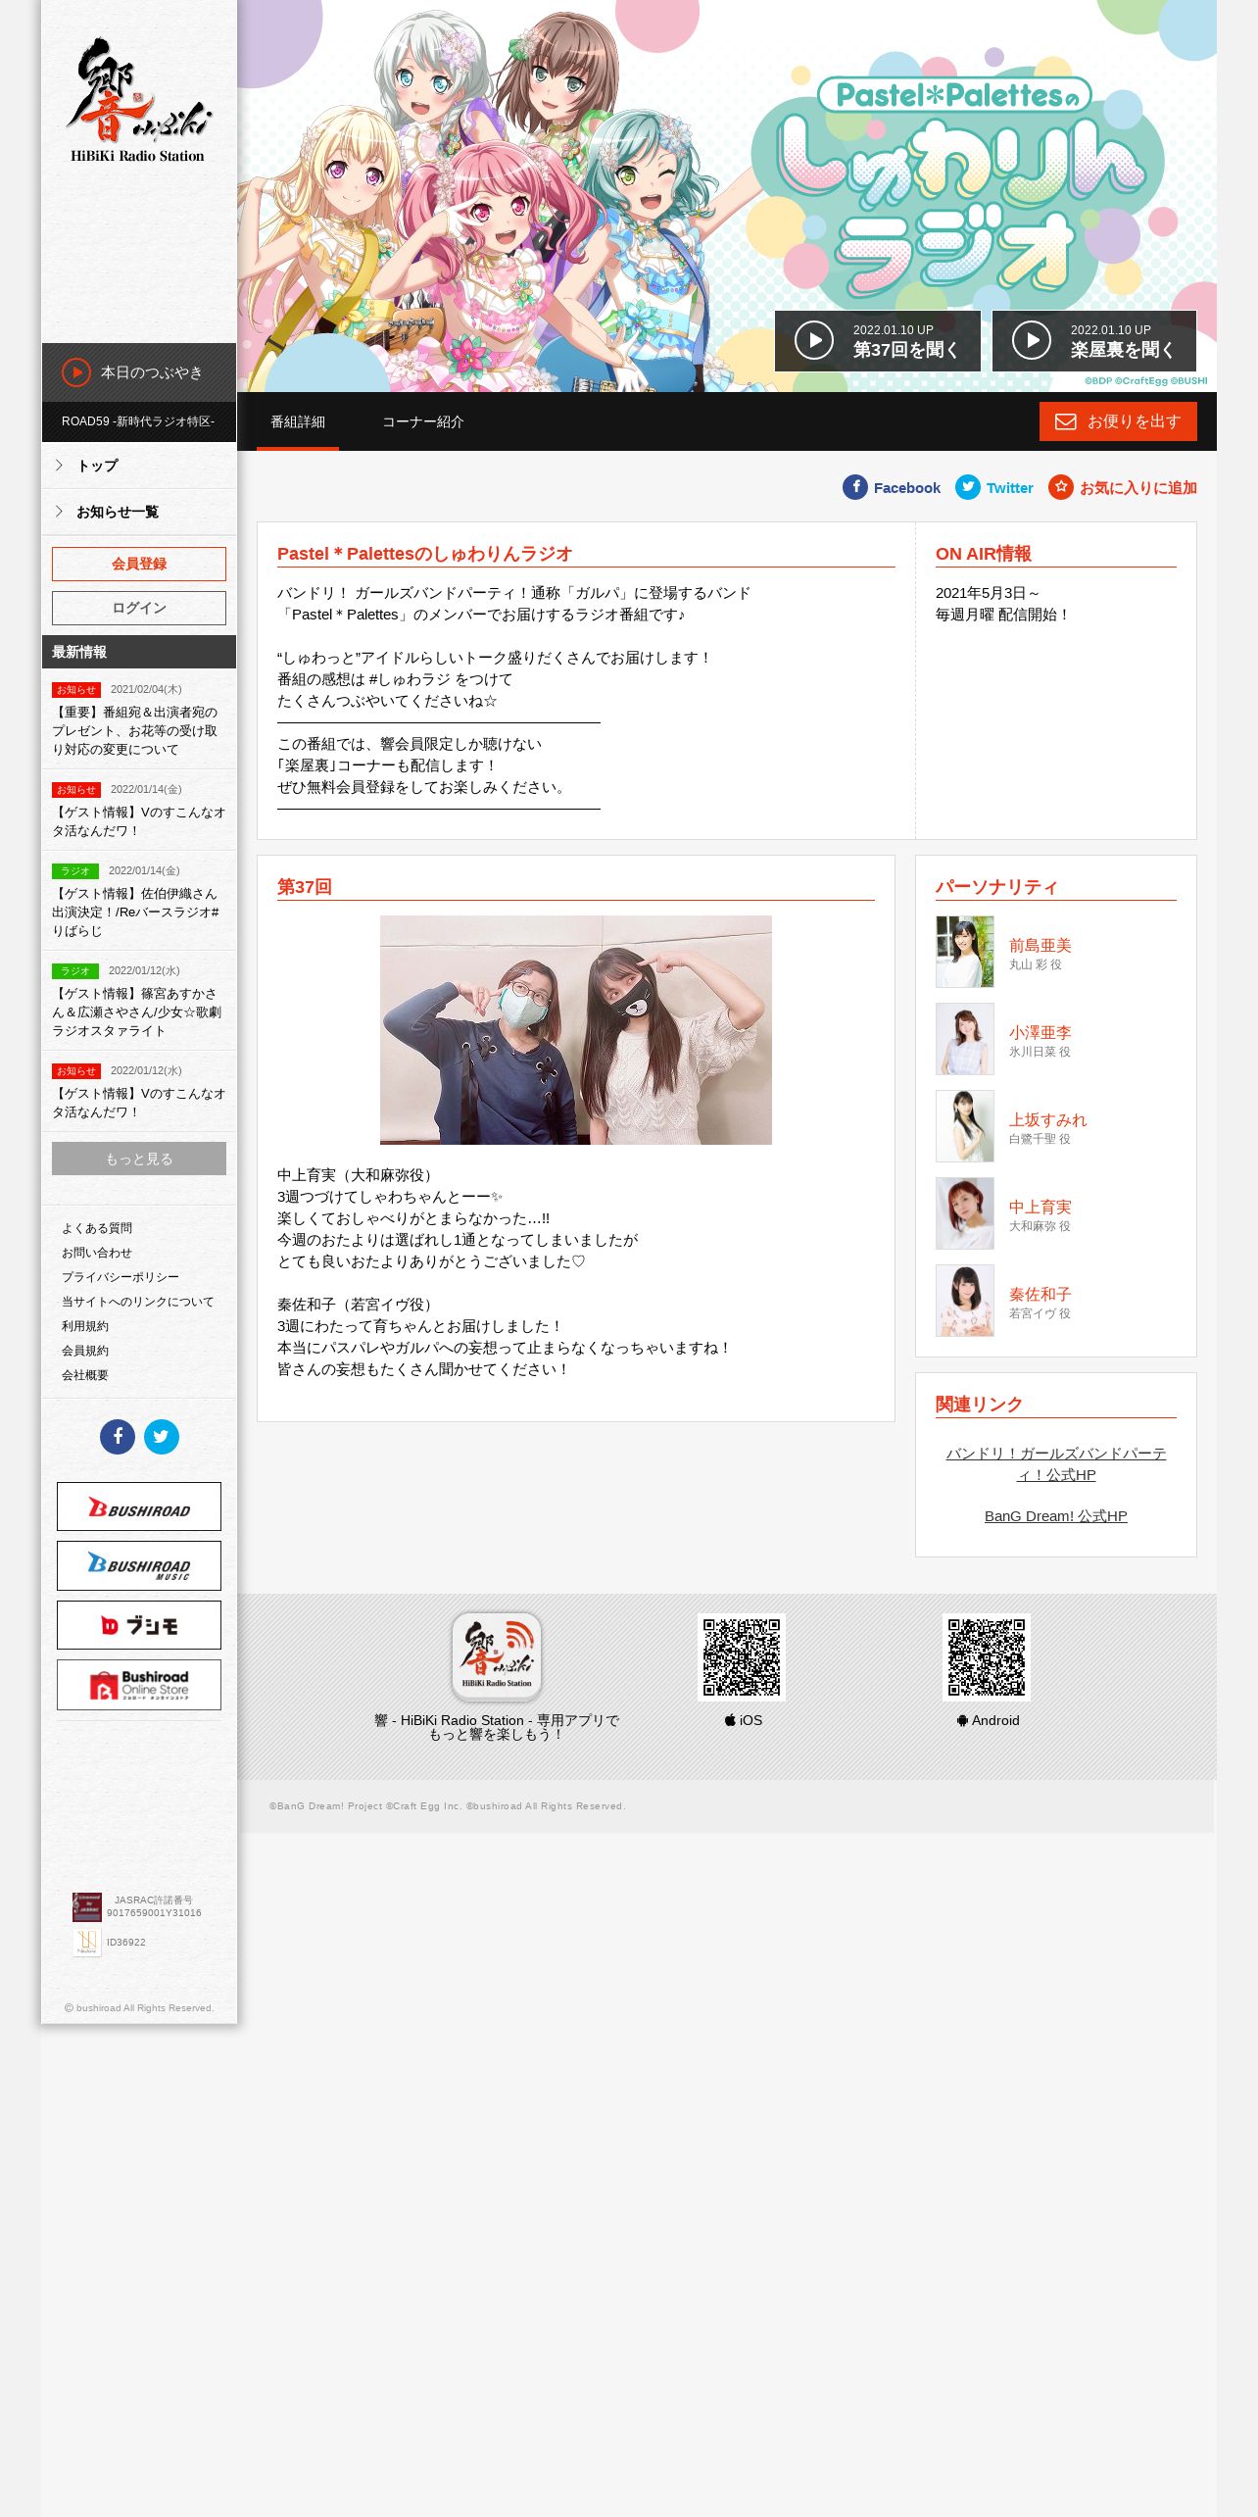Click the iOS QR code
Viewport: 1258px width, 2517px height.
pos(742,1657)
